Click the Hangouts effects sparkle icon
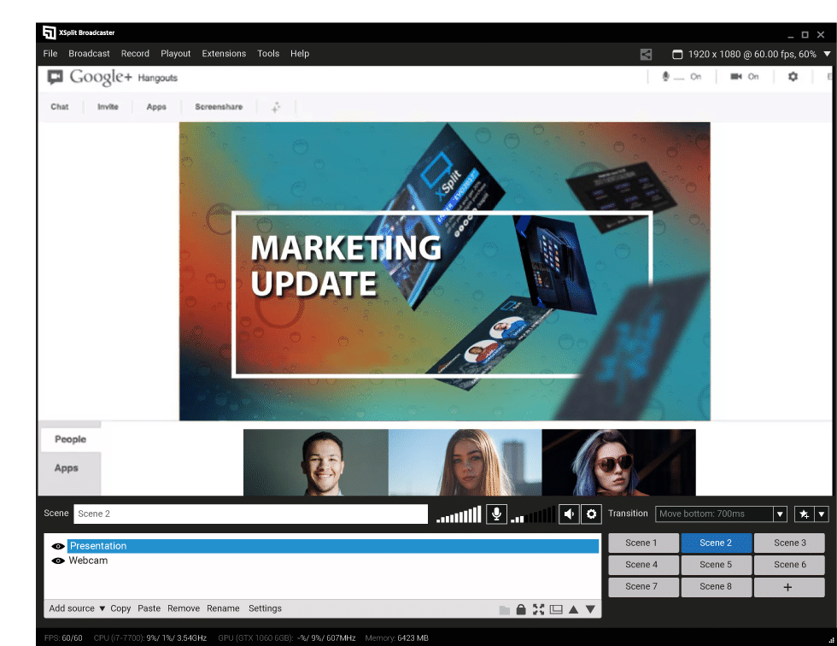Image resolution: width=837 pixels, height=646 pixels. point(276,108)
